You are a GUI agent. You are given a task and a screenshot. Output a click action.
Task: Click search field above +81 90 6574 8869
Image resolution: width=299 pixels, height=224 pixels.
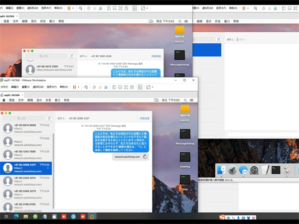click(x=22, y=118)
